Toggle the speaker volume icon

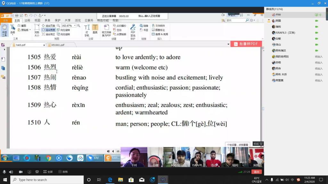coord(11,172)
